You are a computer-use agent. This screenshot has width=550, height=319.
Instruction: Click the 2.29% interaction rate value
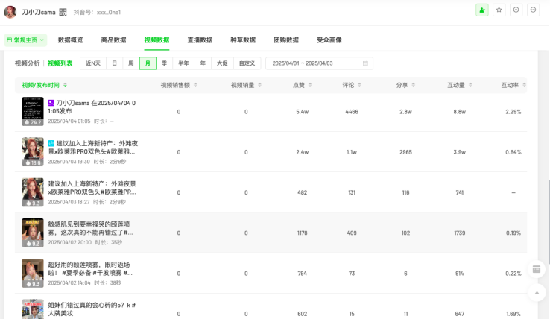click(x=513, y=112)
